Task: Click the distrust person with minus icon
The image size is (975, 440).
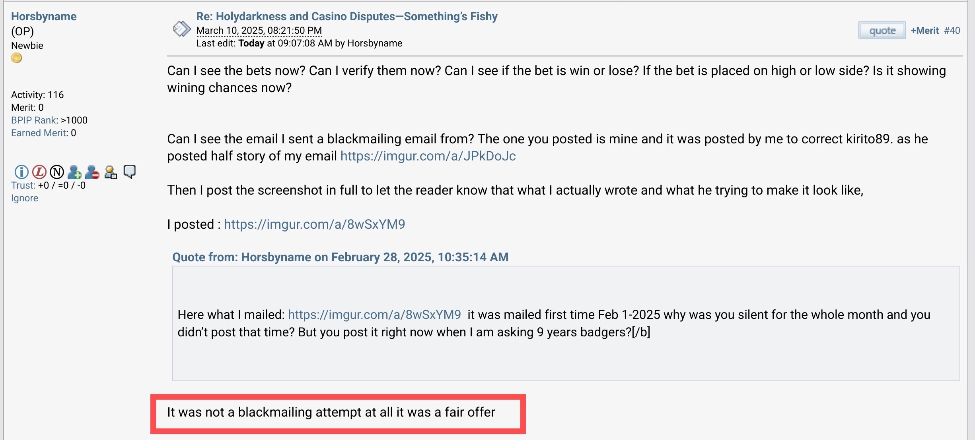Action: 92,172
